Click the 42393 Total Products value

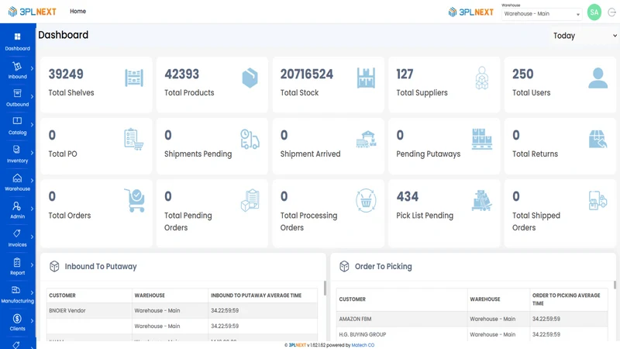coord(182,74)
